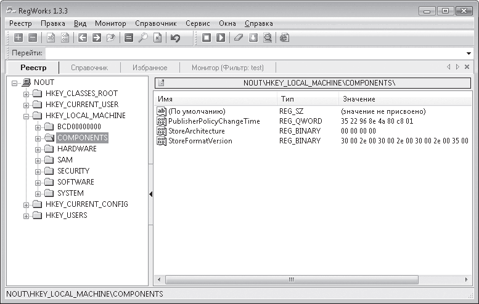Start the monitor with the play icon
Screen dimensions: 479x304
point(221,38)
